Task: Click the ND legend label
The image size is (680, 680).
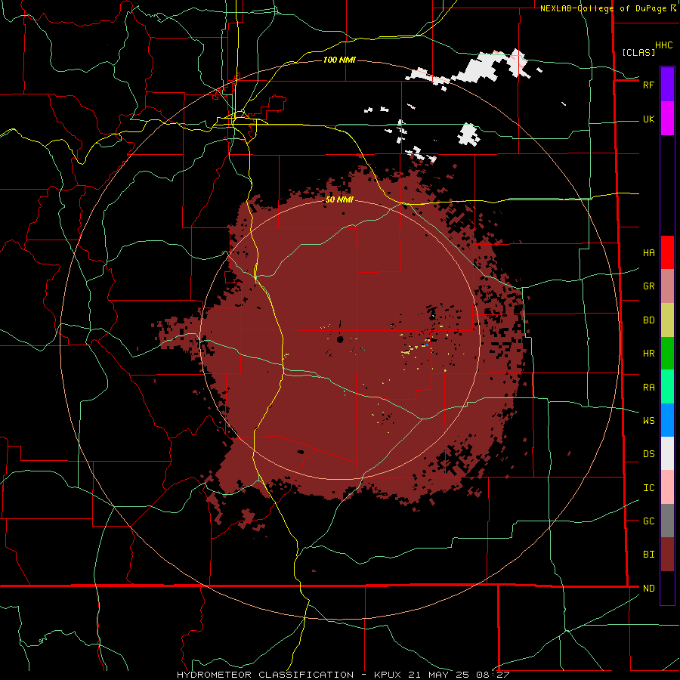Action: [x=648, y=589]
